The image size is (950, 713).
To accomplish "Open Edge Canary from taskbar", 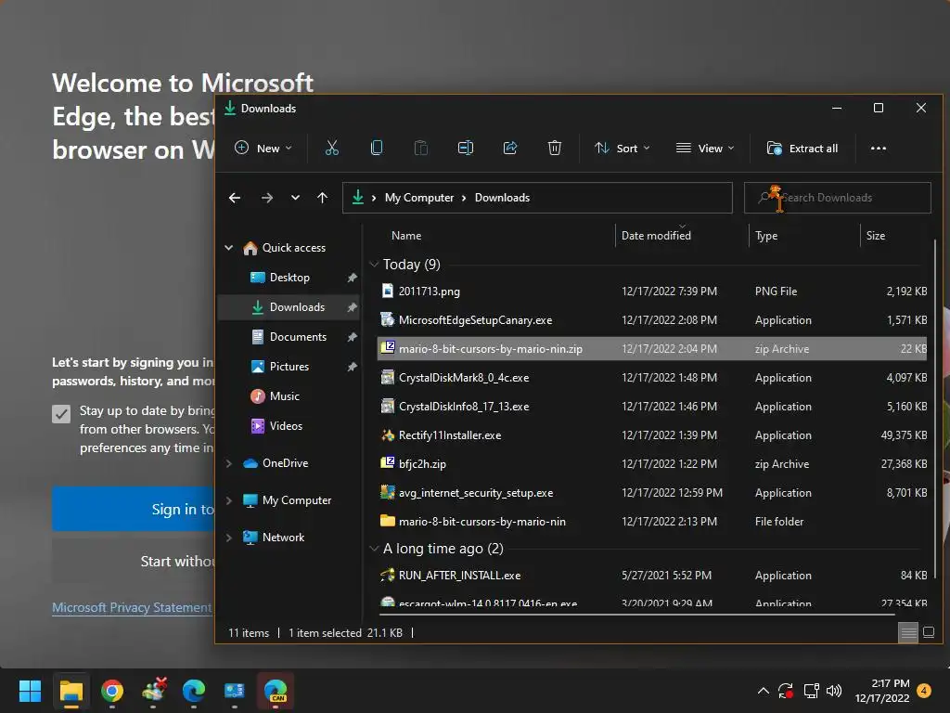I will click(x=276, y=691).
